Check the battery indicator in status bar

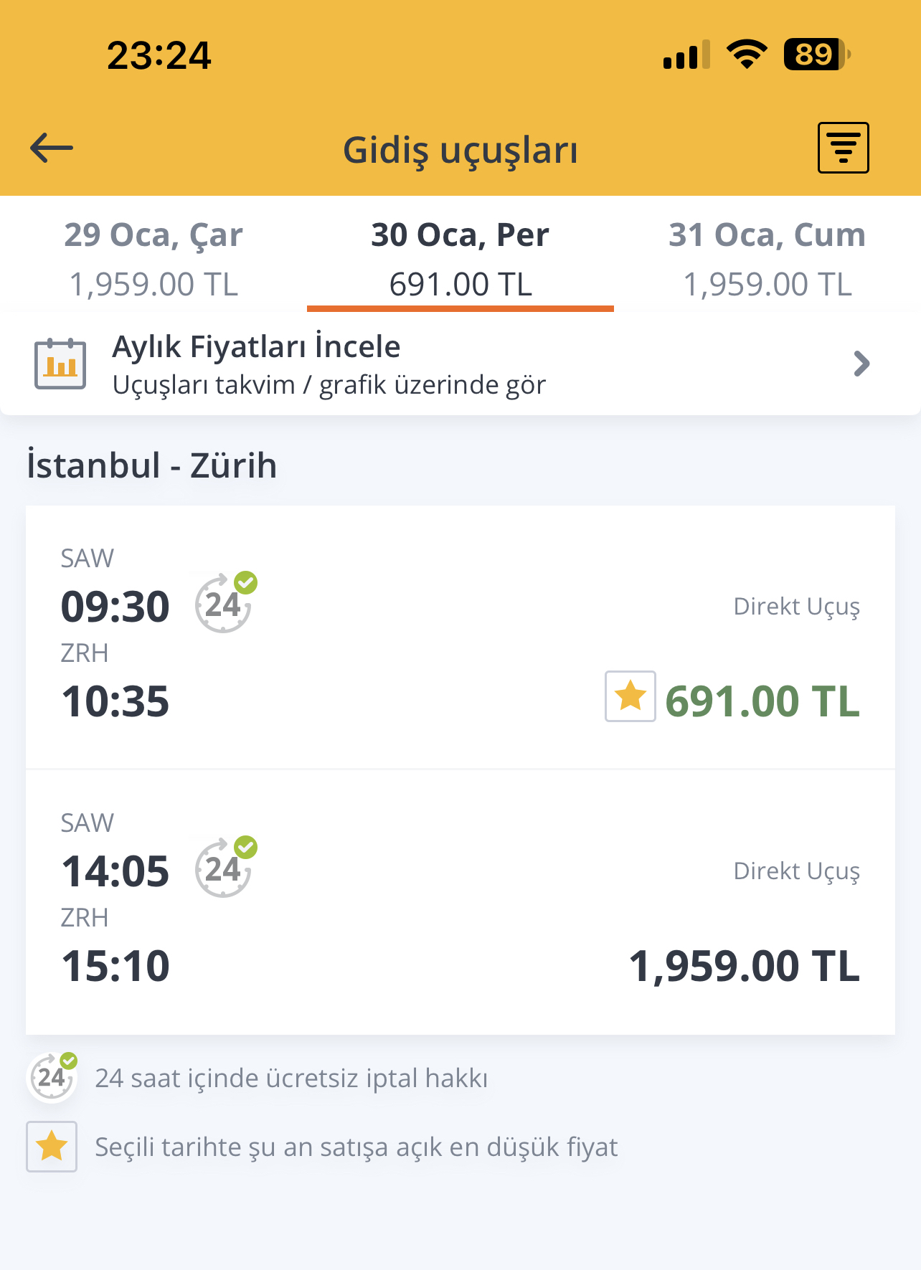[816, 55]
